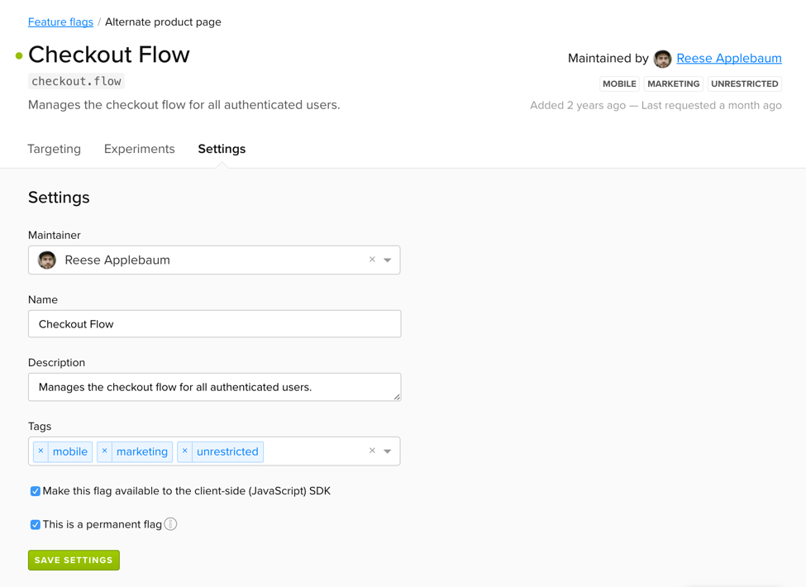Switch to the Targeting tab

pyautogui.click(x=54, y=149)
